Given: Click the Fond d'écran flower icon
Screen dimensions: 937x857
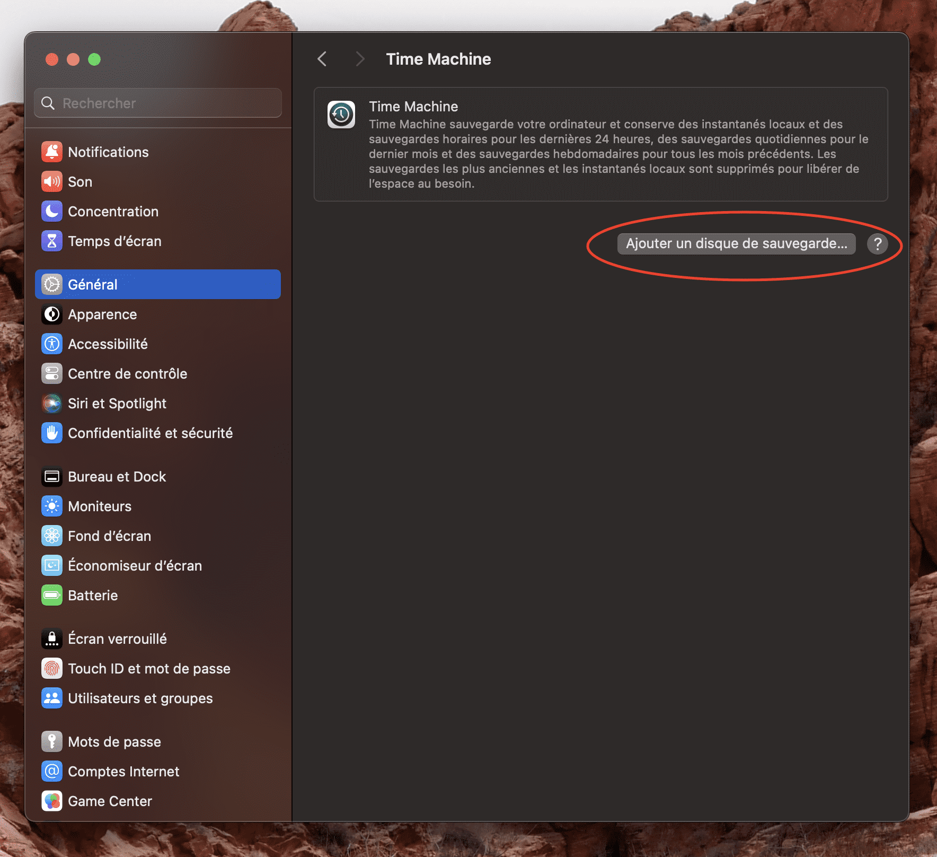Looking at the screenshot, I should pyautogui.click(x=52, y=536).
